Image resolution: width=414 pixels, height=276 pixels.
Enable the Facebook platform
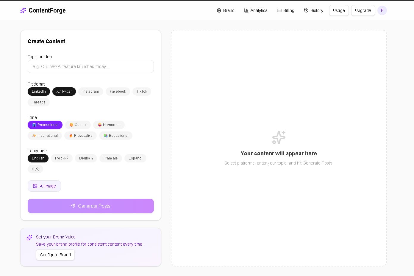click(x=118, y=92)
